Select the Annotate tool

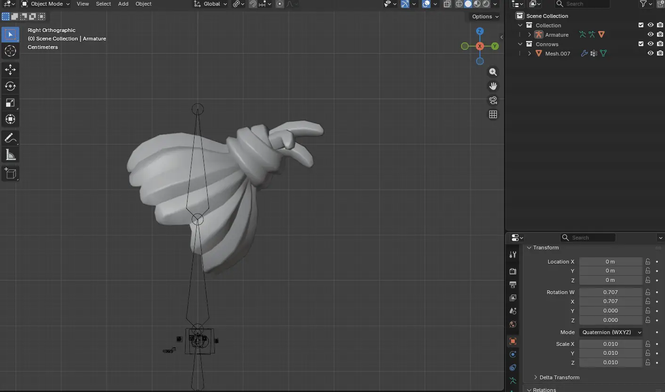[10, 138]
